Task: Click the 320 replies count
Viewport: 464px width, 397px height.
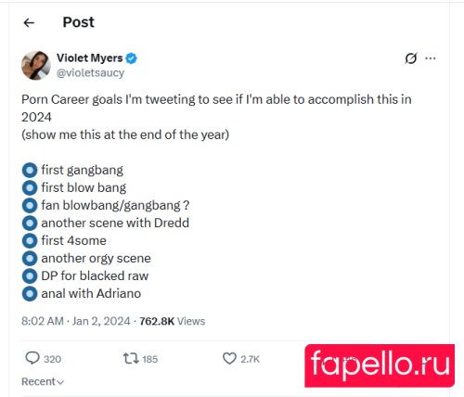Action: (x=53, y=359)
